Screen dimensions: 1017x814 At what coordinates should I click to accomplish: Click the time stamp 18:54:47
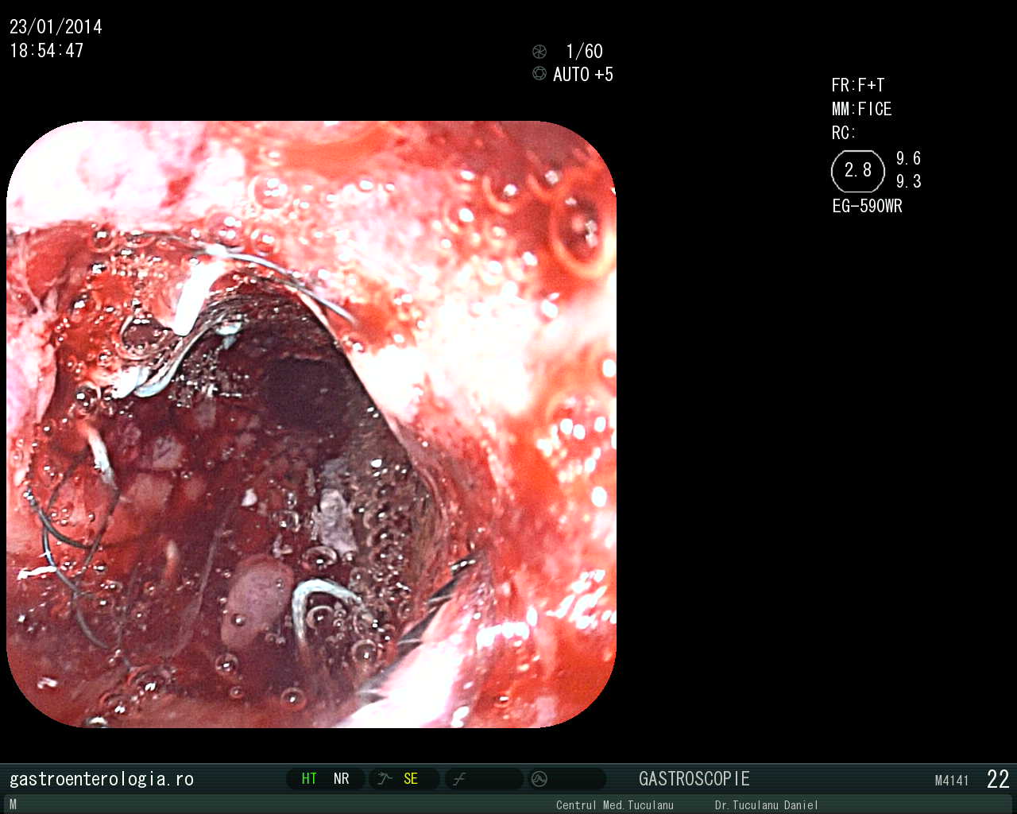(x=47, y=51)
